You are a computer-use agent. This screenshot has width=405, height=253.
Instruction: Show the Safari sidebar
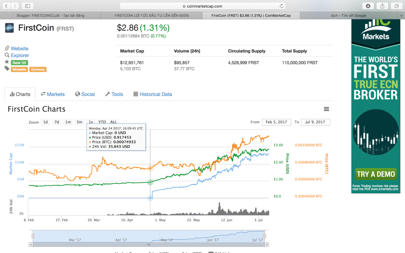pyautogui.click(x=28, y=6)
